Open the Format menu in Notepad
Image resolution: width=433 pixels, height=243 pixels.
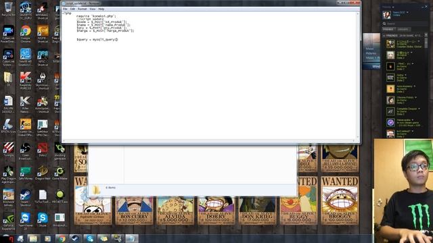point(82,9)
